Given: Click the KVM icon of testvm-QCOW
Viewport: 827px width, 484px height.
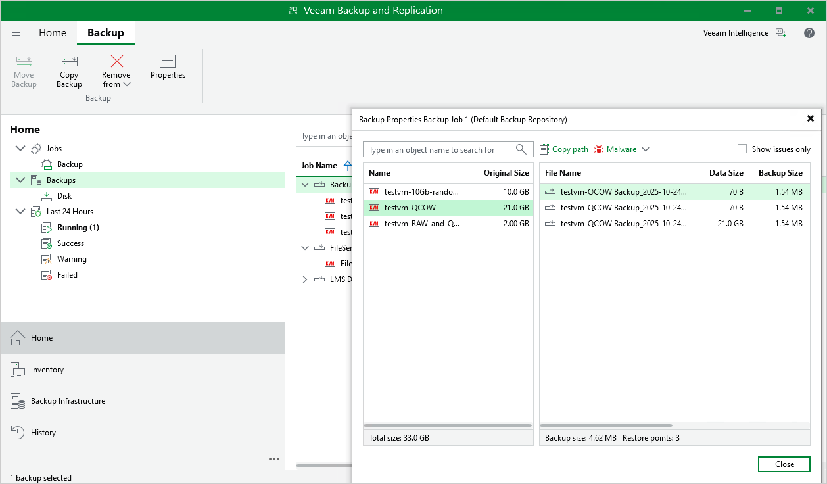Looking at the screenshot, I should [x=374, y=208].
